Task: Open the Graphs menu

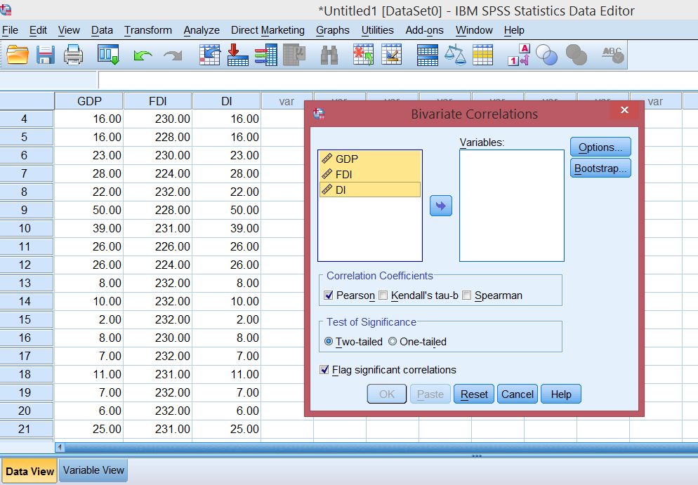Action: point(333,30)
